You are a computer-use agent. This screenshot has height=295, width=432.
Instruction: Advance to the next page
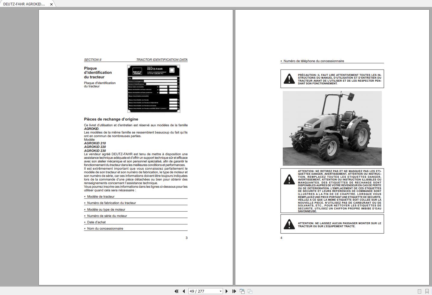[227, 291]
